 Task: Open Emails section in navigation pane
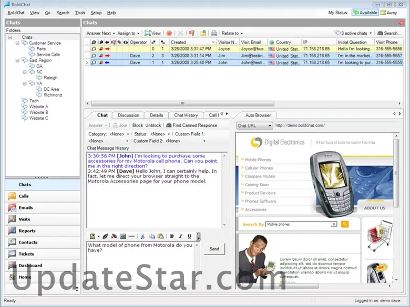point(43,208)
